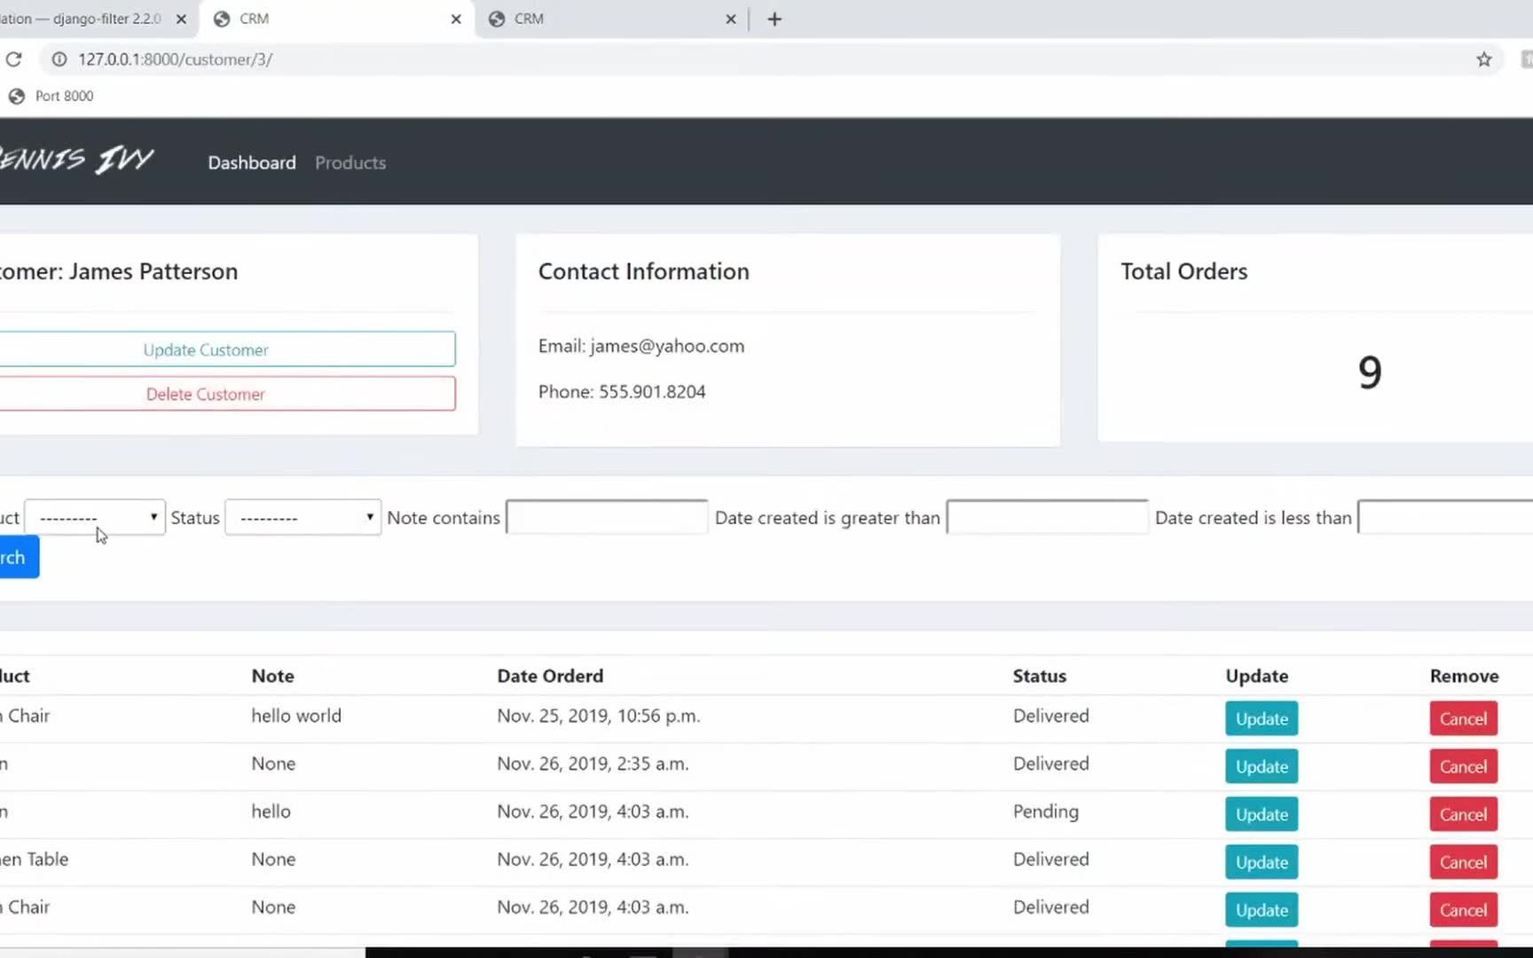This screenshot has height=958, width=1533.
Task: Open a new browser tab with the plus icon
Action: (x=774, y=19)
